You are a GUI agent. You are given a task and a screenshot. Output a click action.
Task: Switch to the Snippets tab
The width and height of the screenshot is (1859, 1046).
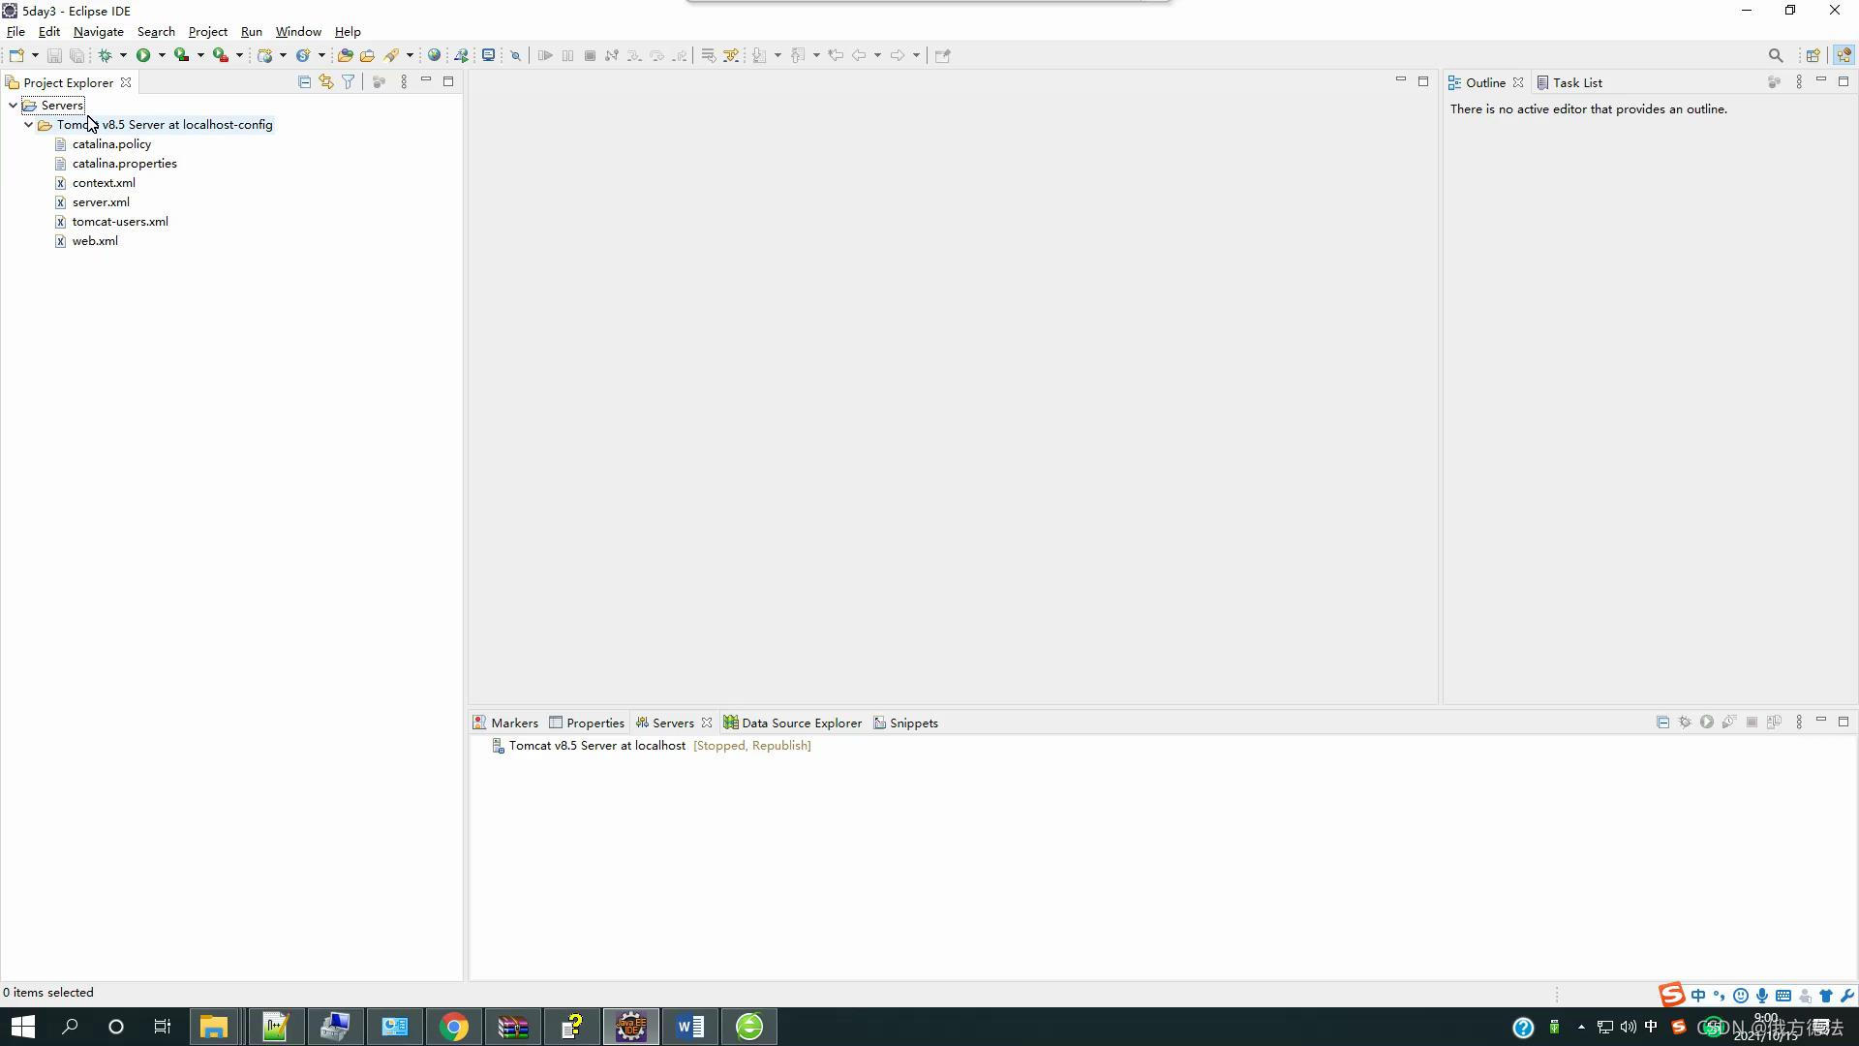pyautogui.click(x=905, y=723)
